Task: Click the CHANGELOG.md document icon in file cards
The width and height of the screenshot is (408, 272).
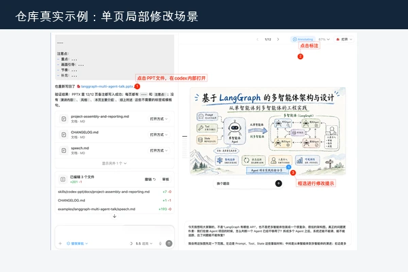Action: [64, 135]
